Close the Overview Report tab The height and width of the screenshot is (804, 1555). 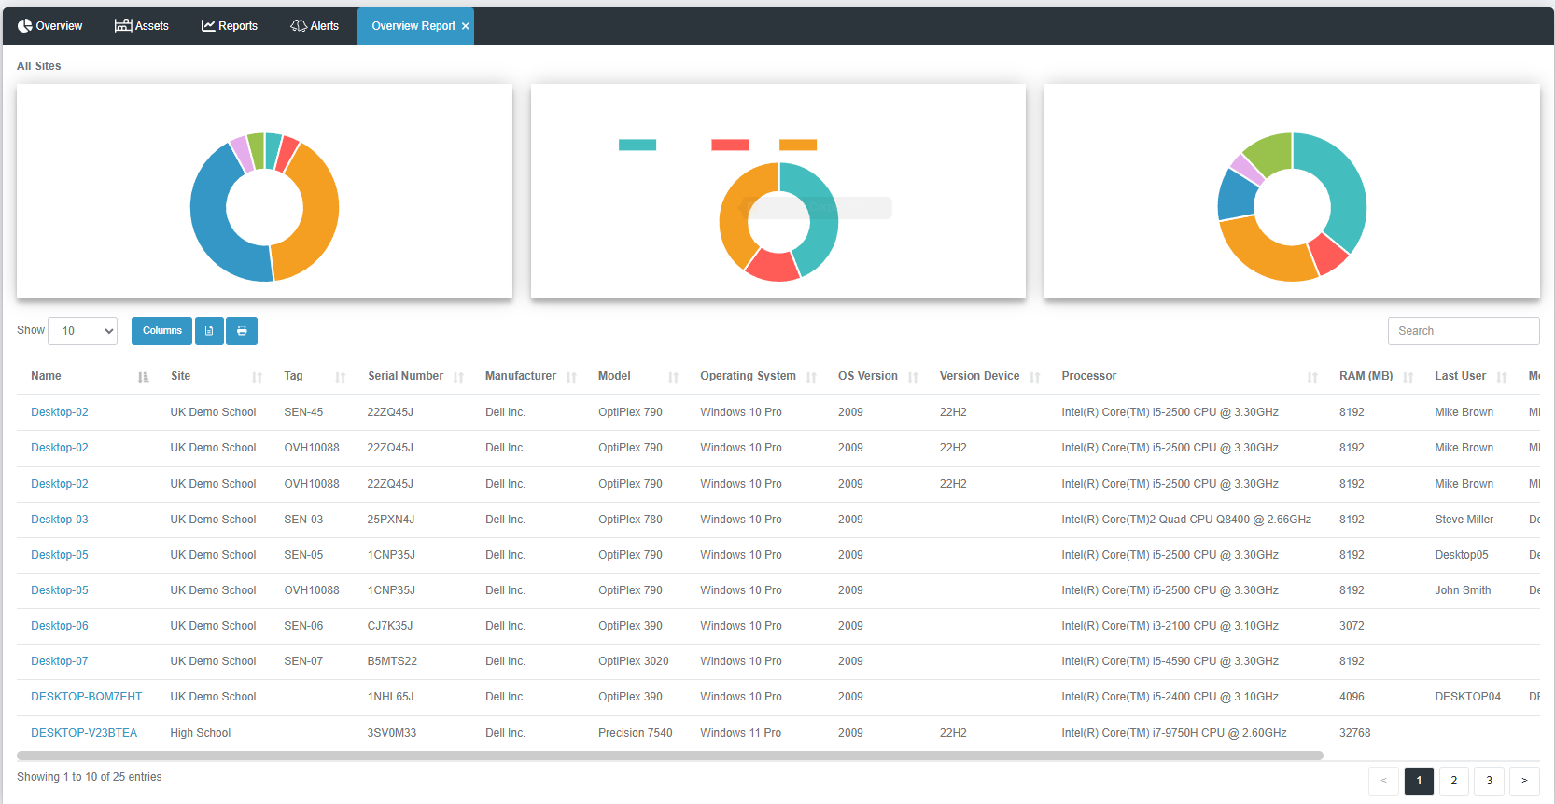465,26
